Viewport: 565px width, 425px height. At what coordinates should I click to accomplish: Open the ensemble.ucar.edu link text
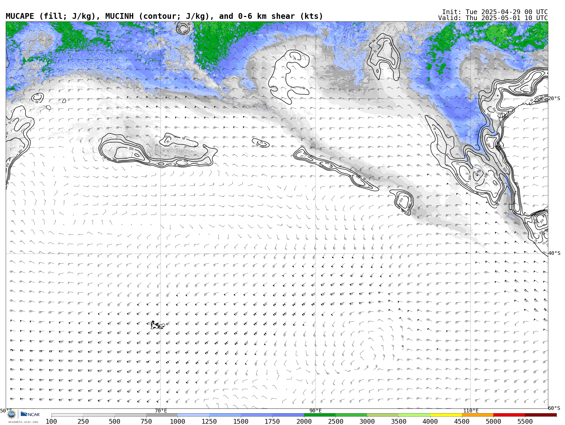[23, 422]
